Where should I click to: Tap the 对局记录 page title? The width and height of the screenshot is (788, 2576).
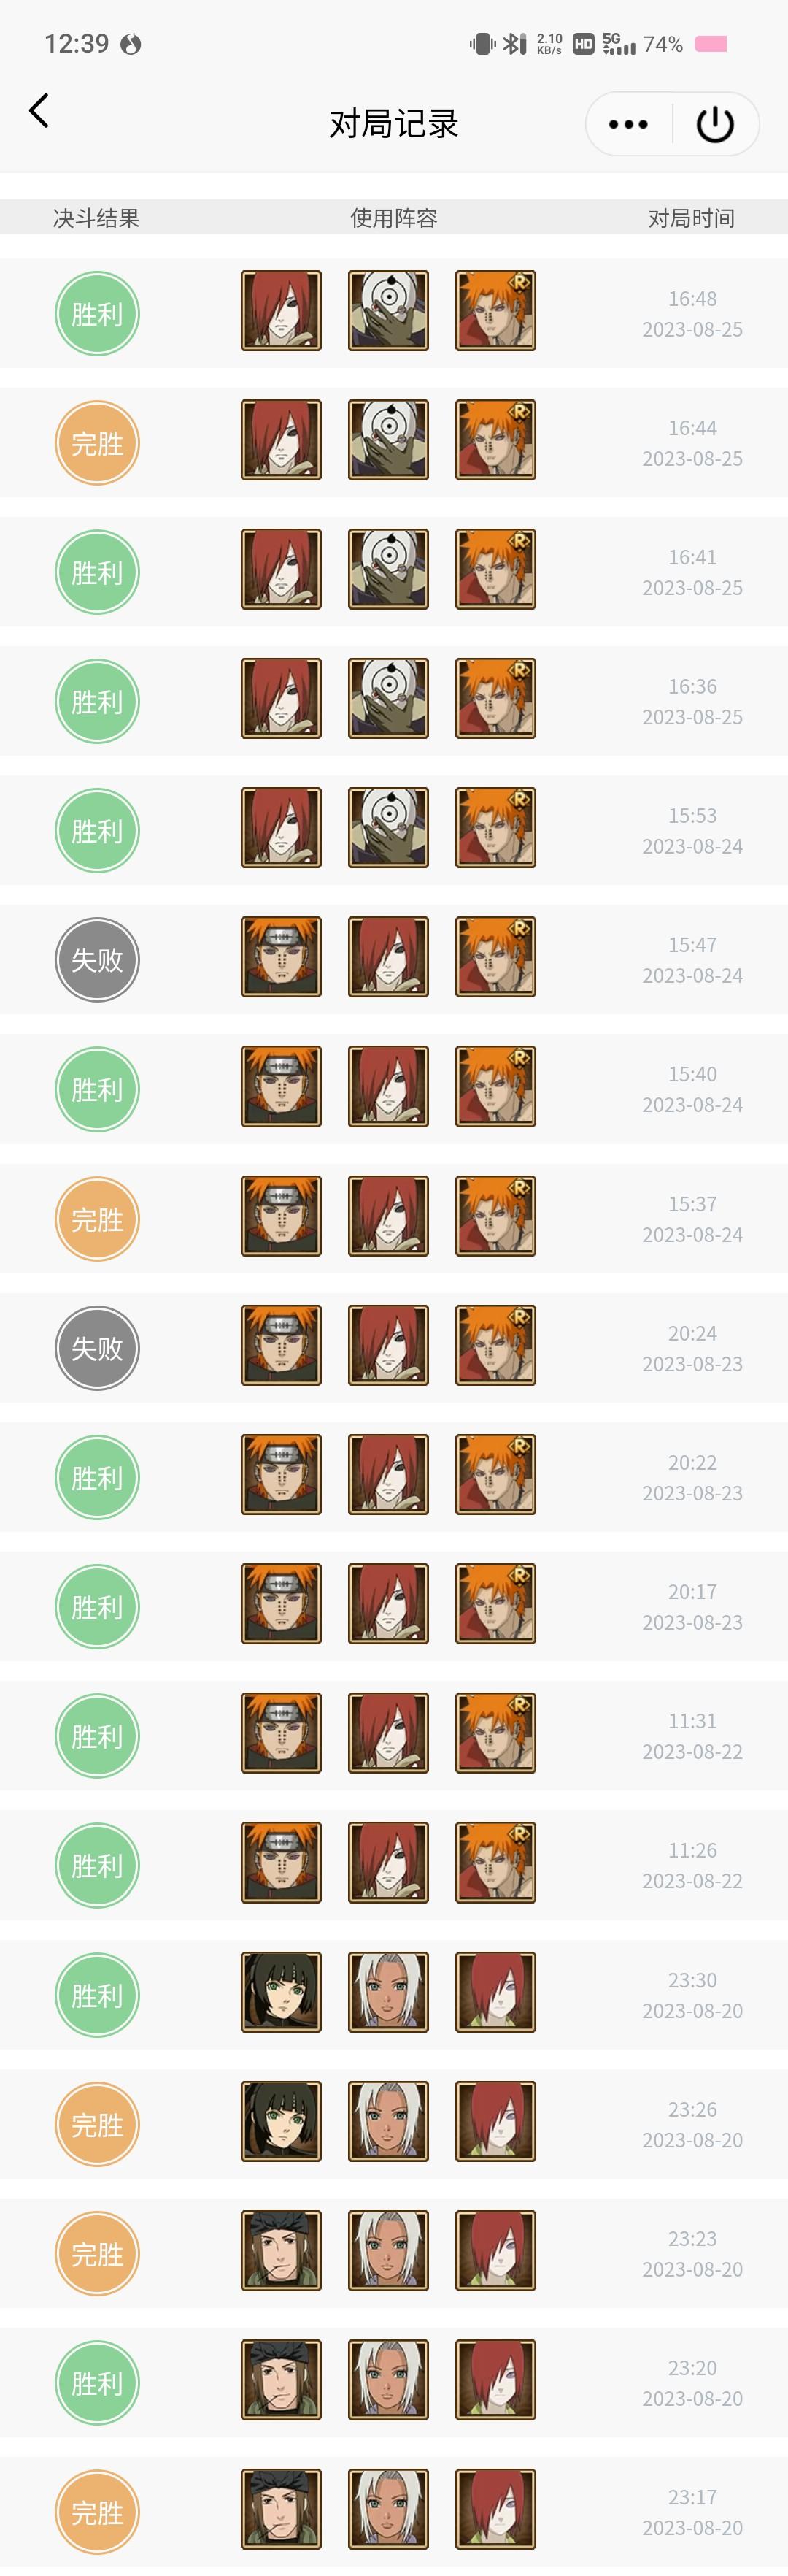pos(393,124)
